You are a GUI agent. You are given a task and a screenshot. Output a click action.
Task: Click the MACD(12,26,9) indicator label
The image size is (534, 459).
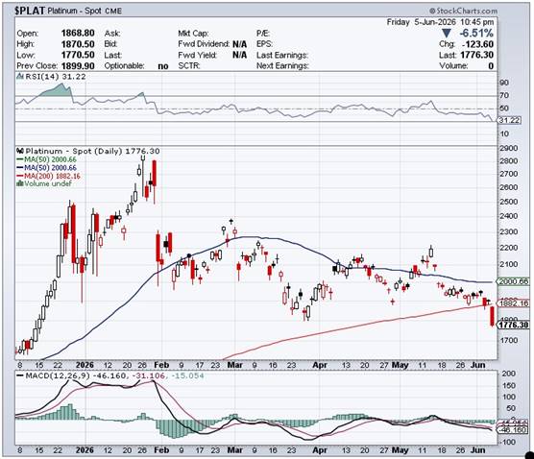[x=58, y=375]
